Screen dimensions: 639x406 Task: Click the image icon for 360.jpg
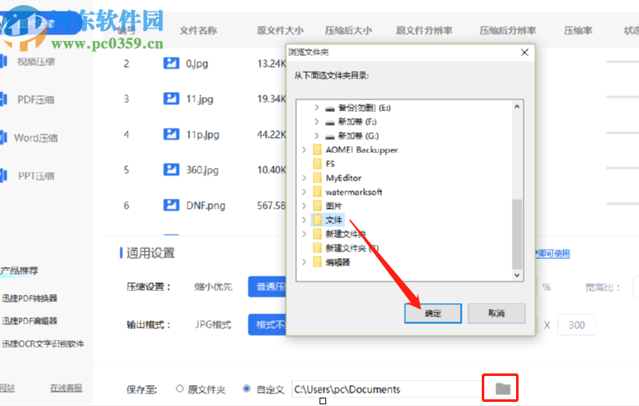tap(171, 170)
